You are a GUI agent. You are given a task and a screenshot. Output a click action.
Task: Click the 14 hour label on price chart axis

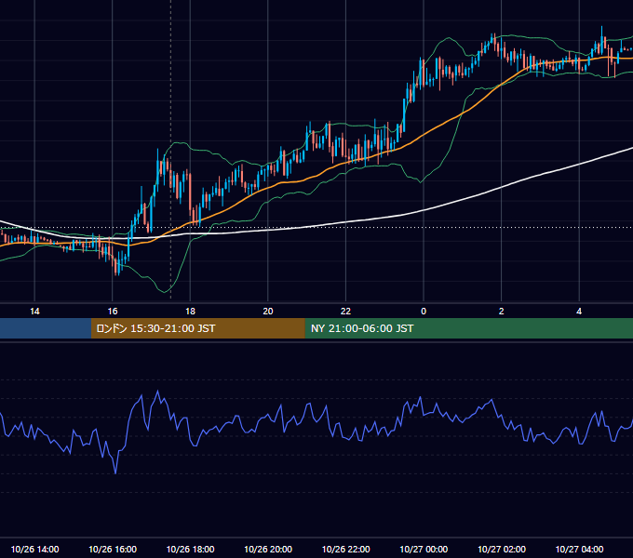click(34, 312)
